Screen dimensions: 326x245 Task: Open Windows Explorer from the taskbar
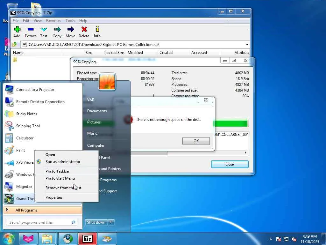click(47, 239)
